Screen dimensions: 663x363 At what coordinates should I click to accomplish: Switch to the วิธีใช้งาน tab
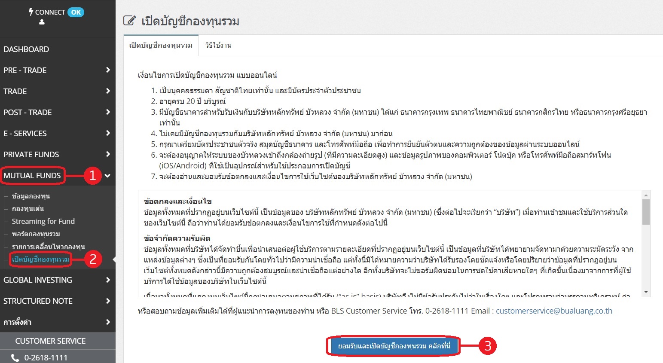tap(218, 46)
